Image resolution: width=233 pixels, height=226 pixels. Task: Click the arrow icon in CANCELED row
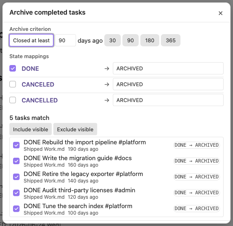click(107, 85)
